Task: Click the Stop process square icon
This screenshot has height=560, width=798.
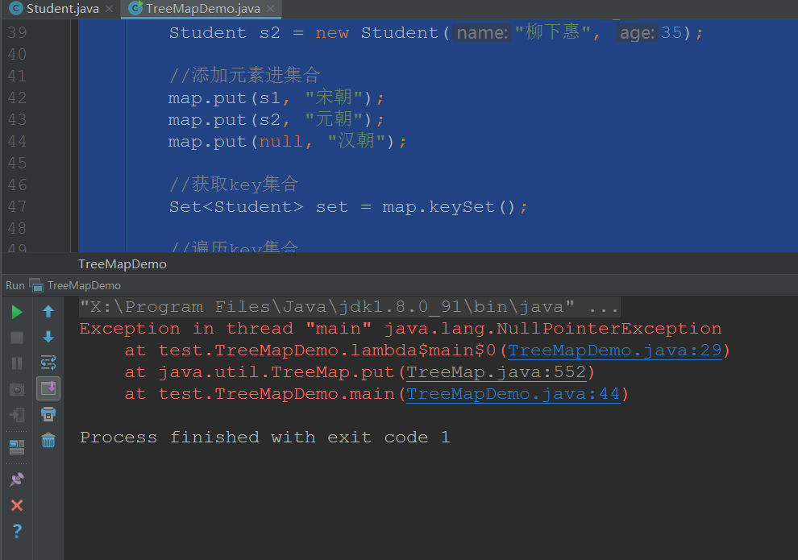Action: tap(17, 338)
